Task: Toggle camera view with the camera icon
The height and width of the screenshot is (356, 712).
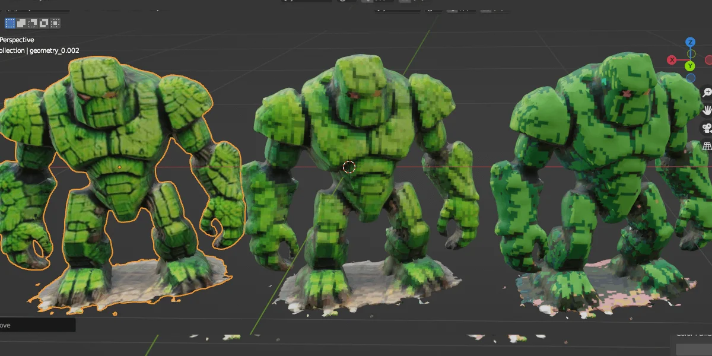Action: [x=706, y=128]
